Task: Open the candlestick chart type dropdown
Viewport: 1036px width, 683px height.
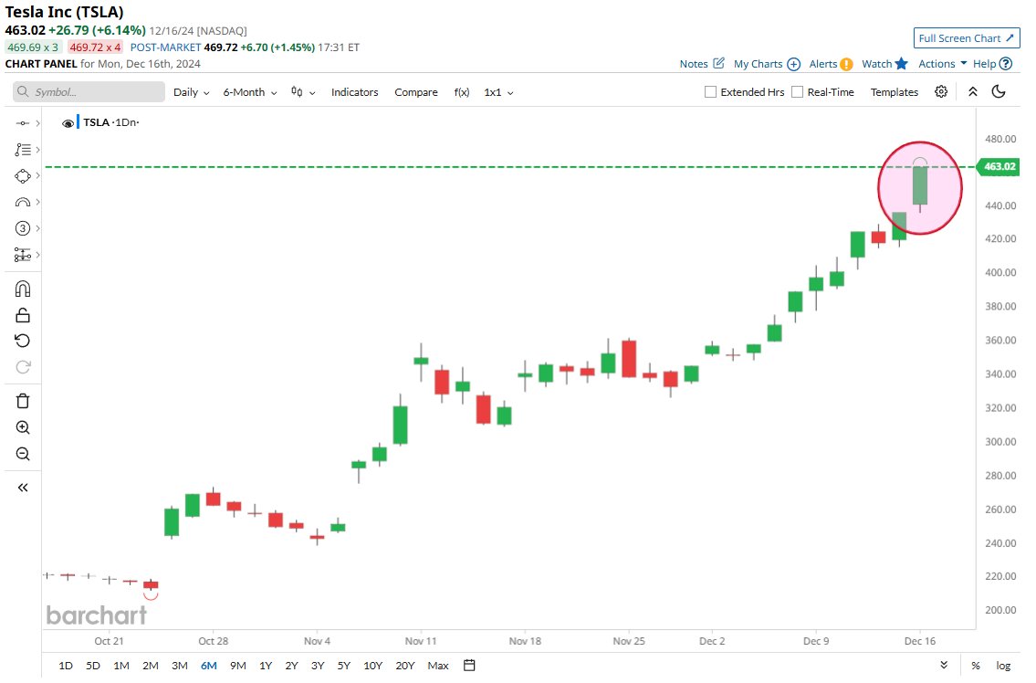Action: (303, 92)
